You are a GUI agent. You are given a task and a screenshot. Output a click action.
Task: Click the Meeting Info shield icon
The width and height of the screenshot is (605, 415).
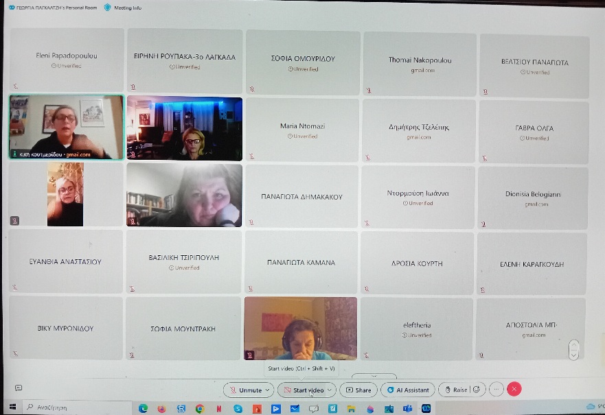coord(108,8)
